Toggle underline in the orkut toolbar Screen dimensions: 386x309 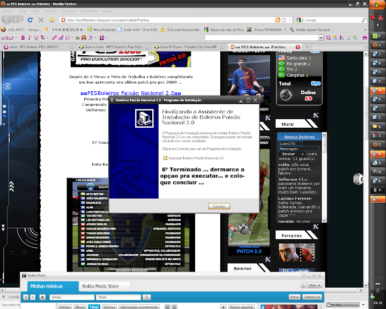click(36, 38)
